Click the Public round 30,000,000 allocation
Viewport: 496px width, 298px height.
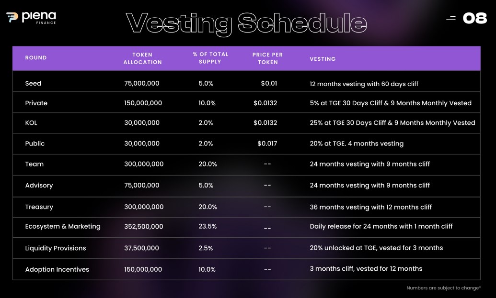point(141,143)
